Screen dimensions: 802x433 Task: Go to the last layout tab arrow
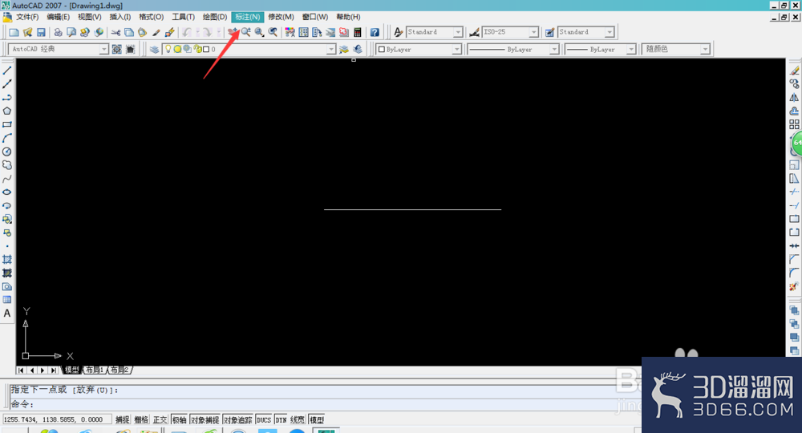(53, 370)
